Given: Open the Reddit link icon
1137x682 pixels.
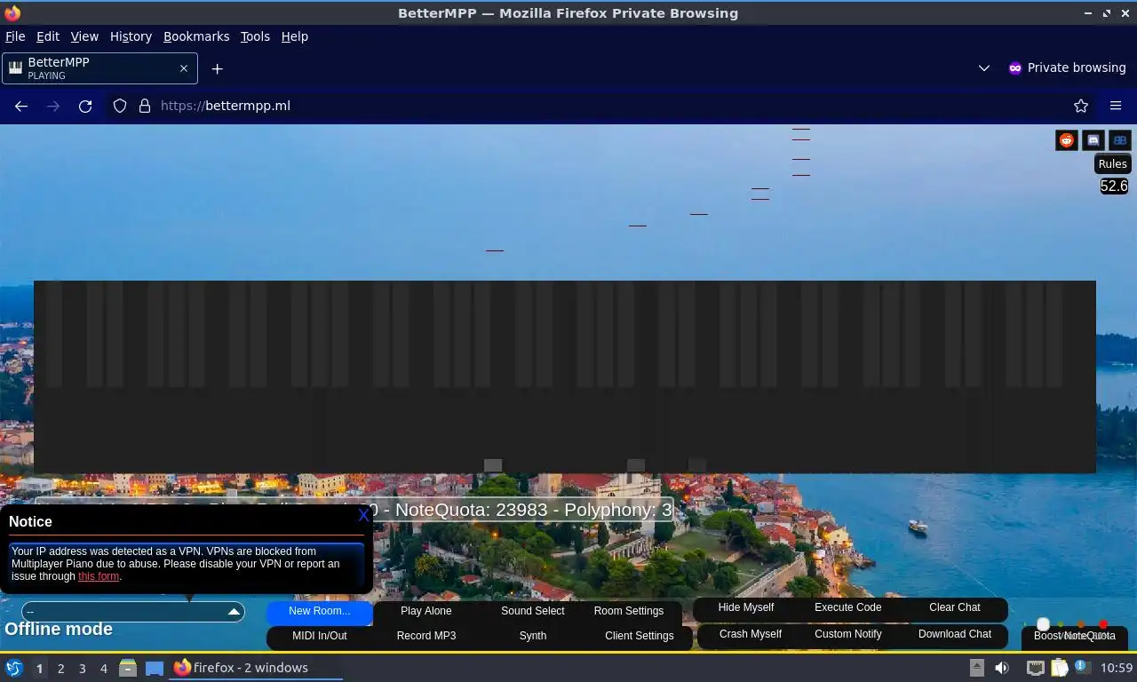Looking at the screenshot, I should click(1067, 140).
